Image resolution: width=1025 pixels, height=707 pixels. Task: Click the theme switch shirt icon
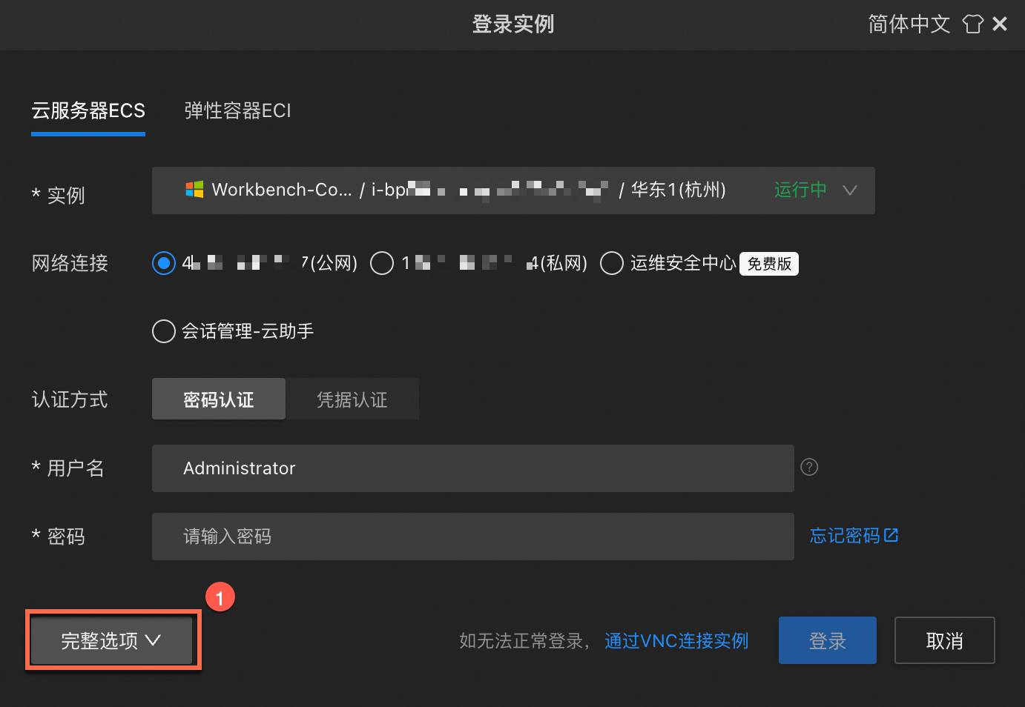tap(972, 24)
